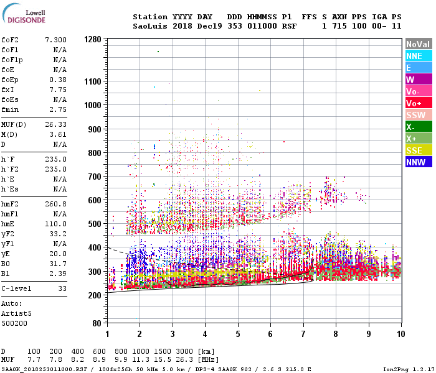Click the B1 value 2.39

[58, 274]
